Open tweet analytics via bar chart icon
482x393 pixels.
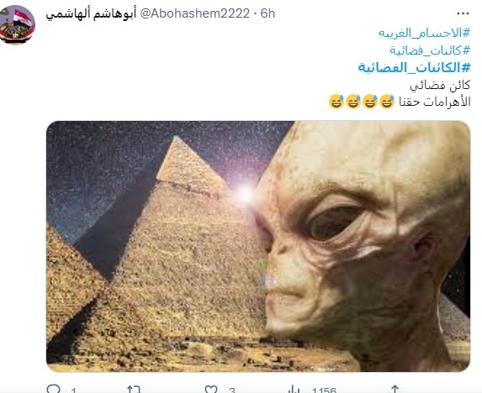pyautogui.click(x=294, y=389)
